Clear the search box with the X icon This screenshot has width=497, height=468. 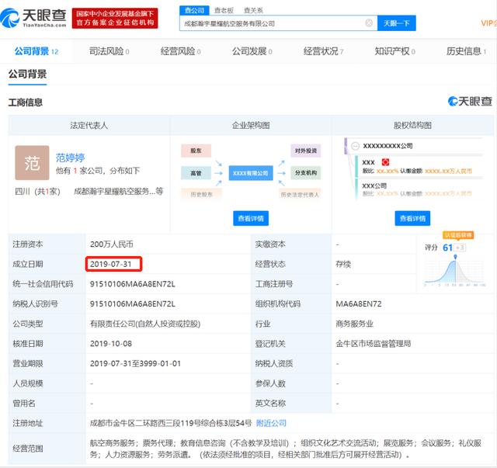(x=369, y=23)
